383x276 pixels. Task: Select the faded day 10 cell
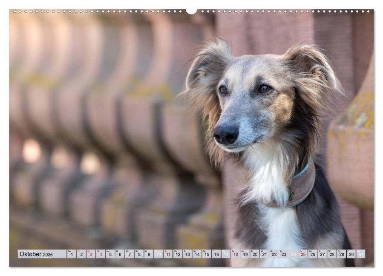pyautogui.click(x=158, y=254)
